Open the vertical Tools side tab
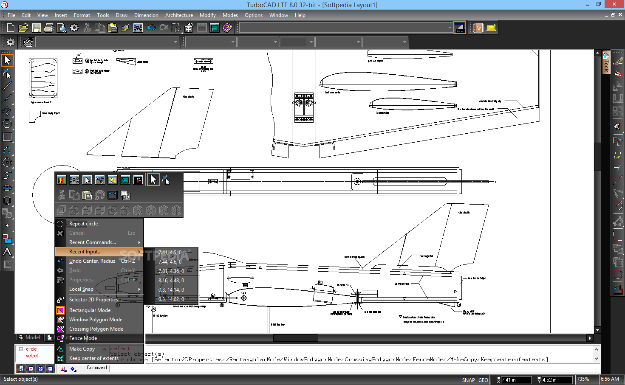The width and height of the screenshot is (625, 385). point(606,63)
